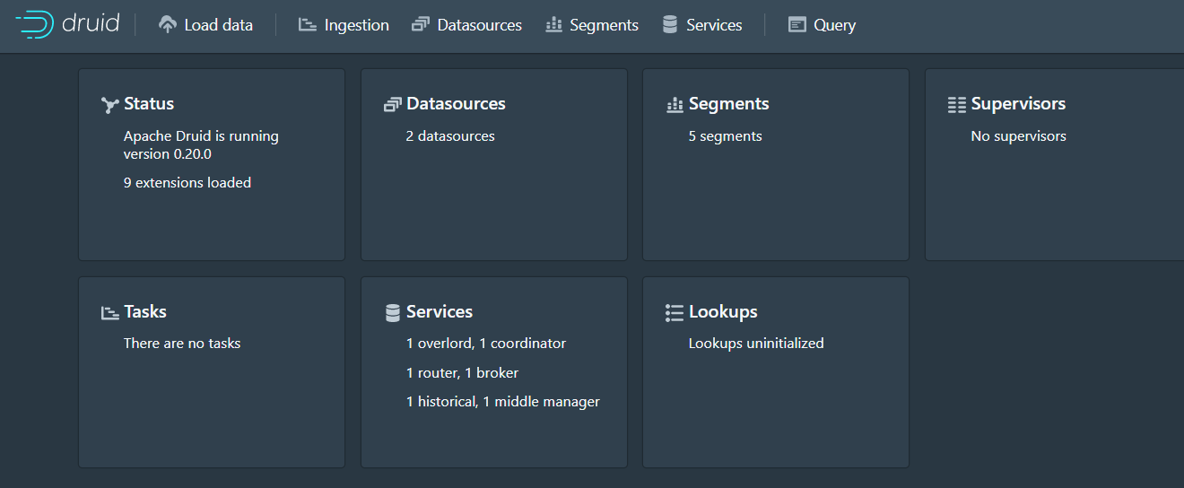
Task: Click the Tasks card gantt icon
Action: coord(109,312)
